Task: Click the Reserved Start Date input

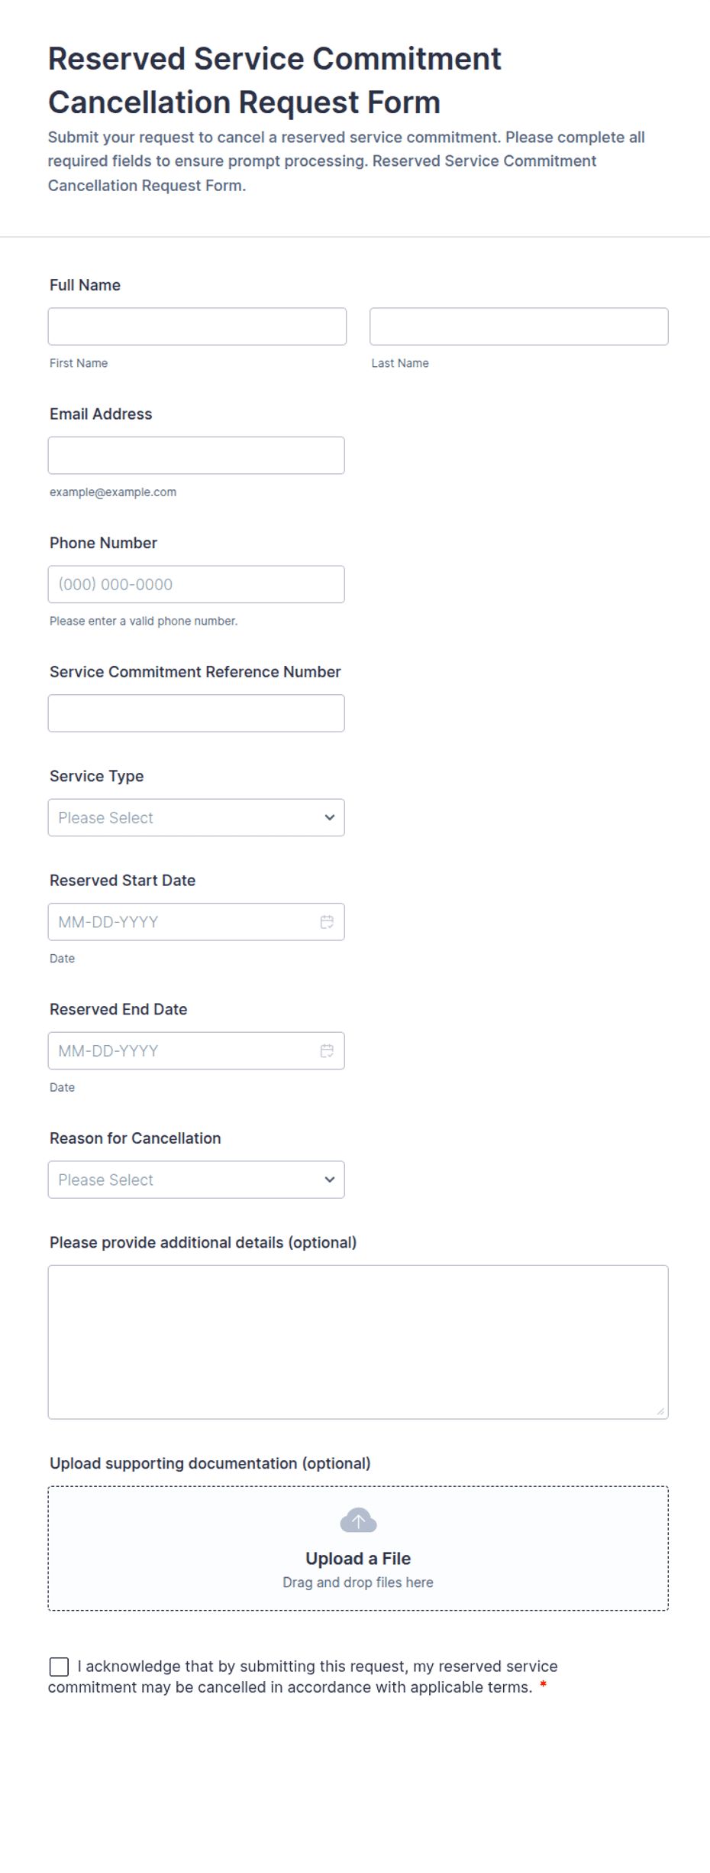Action: pos(196,922)
